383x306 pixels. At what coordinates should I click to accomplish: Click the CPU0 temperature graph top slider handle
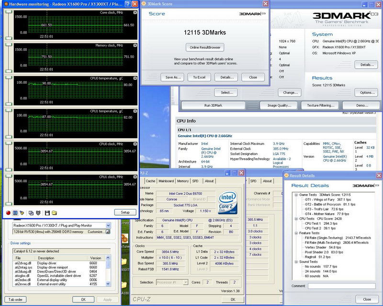click(x=9, y=77)
